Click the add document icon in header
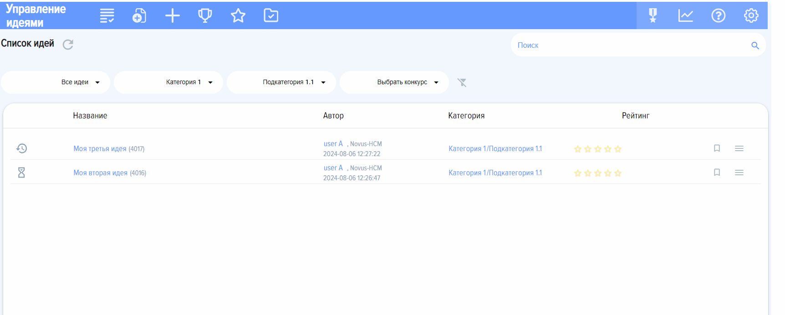Image resolution: width=785 pixels, height=315 pixels. point(139,16)
